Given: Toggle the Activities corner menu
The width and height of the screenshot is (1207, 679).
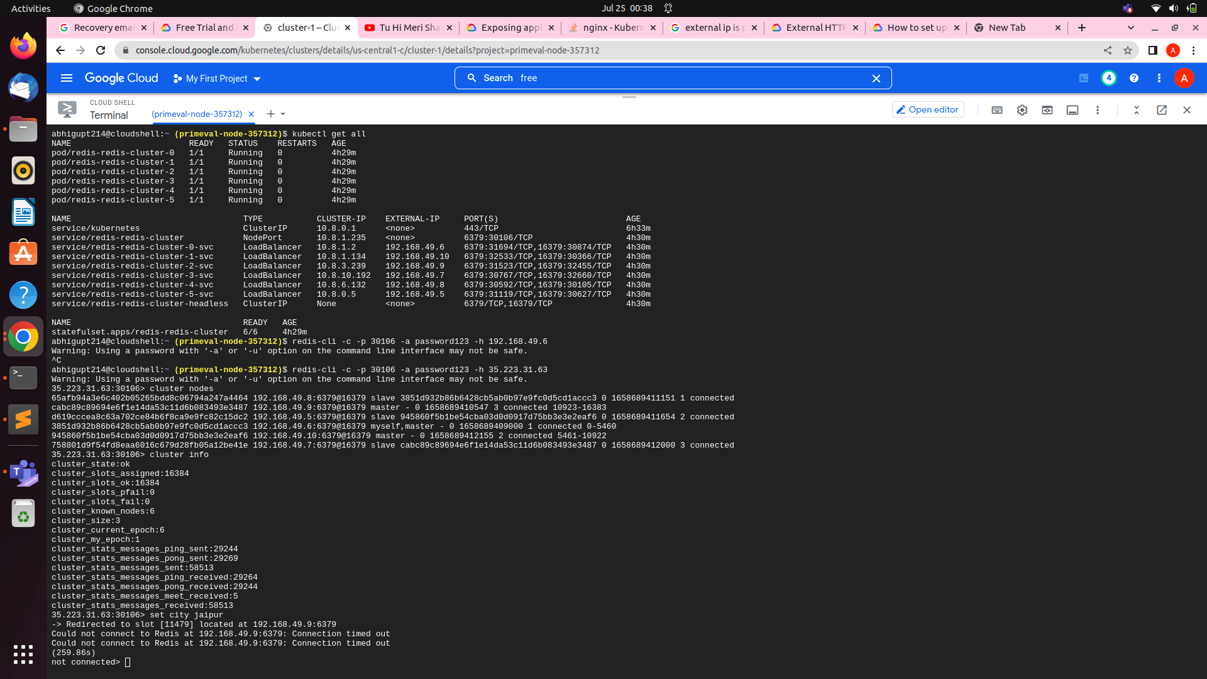Looking at the screenshot, I should 30,8.
